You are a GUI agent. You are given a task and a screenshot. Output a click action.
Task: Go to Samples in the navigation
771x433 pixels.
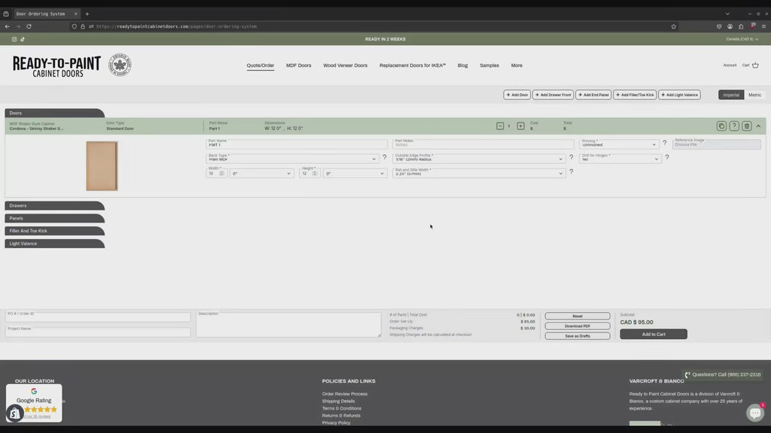pos(489,65)
